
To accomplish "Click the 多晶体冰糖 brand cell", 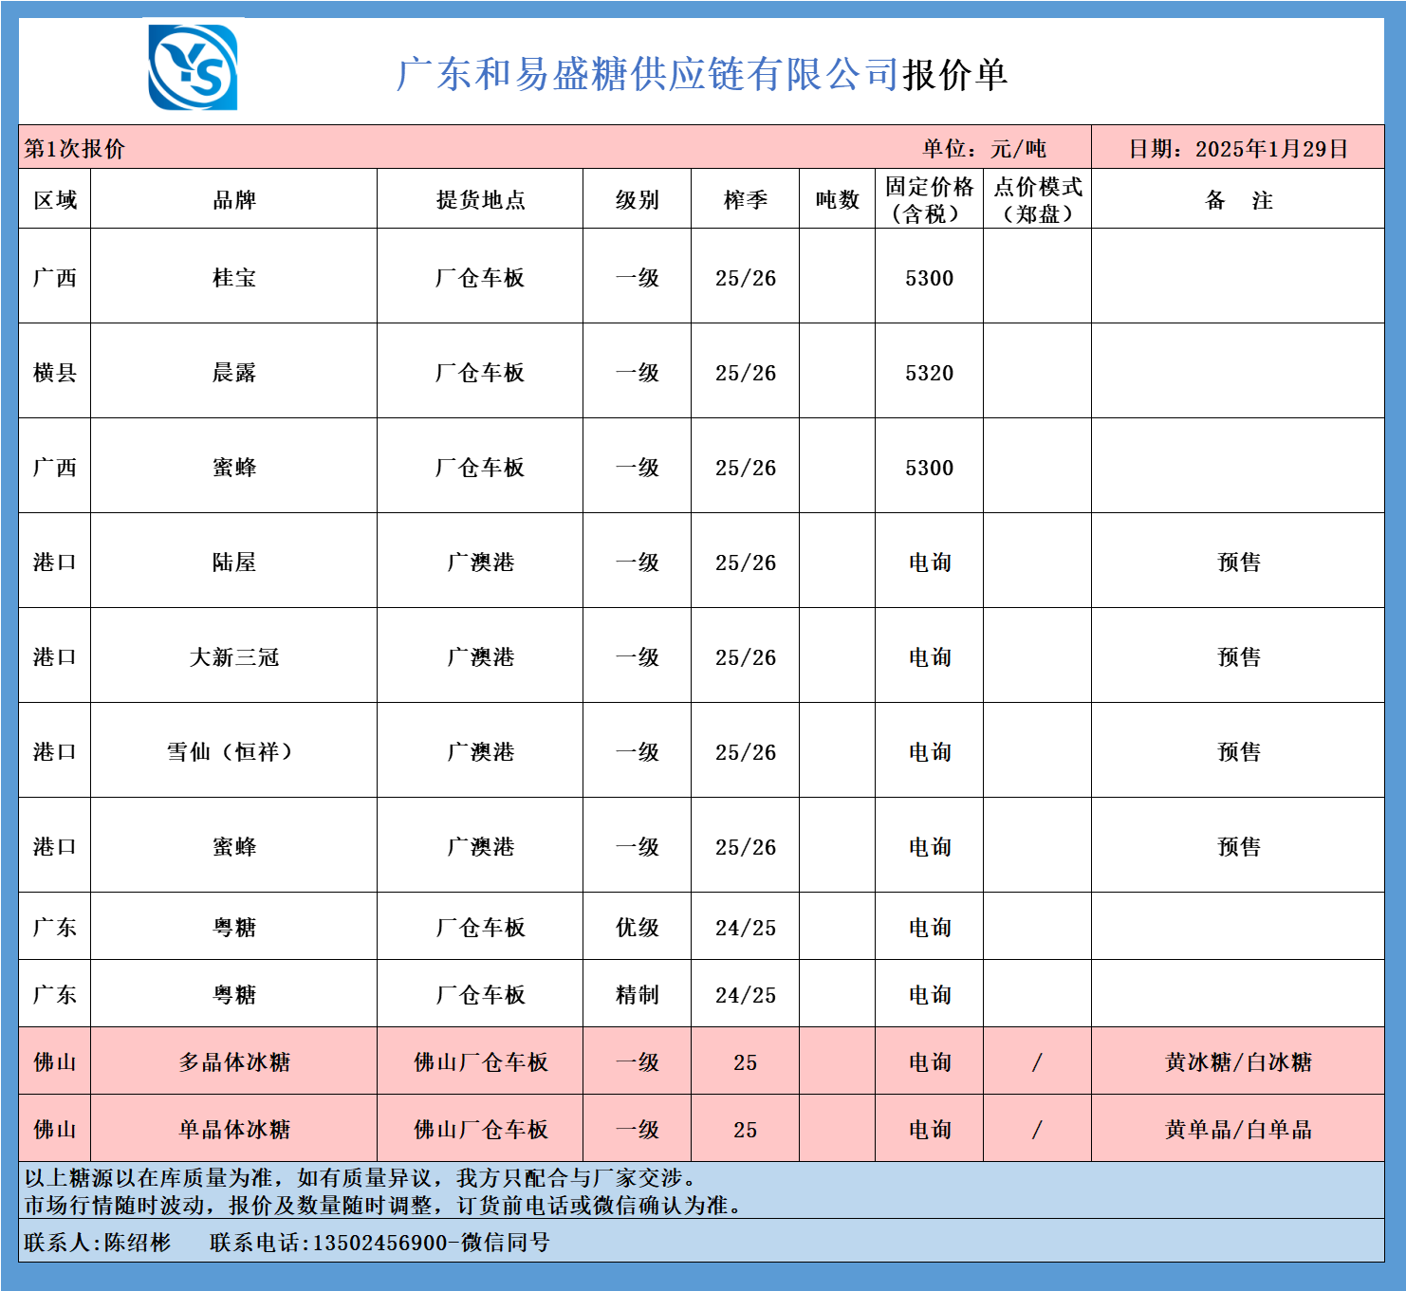I will 233,1062.
